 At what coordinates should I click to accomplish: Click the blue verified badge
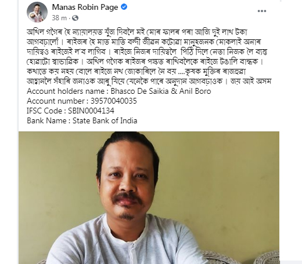tap(124, 7)
